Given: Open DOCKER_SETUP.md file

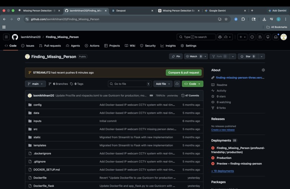Looking at the screenshot, I should click(46, 170).
